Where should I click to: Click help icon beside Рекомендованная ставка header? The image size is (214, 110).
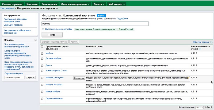point(200,49)
